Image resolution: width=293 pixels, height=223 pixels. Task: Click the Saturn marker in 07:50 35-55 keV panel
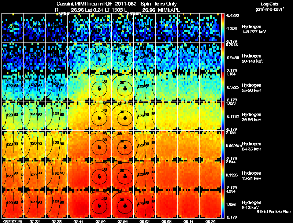click(x=99, y=118)
